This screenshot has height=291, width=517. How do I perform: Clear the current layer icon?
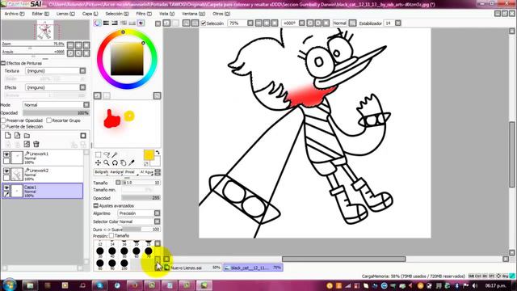click(x=27, y=144)
